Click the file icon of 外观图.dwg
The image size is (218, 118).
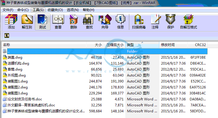[x=5, y=75]
